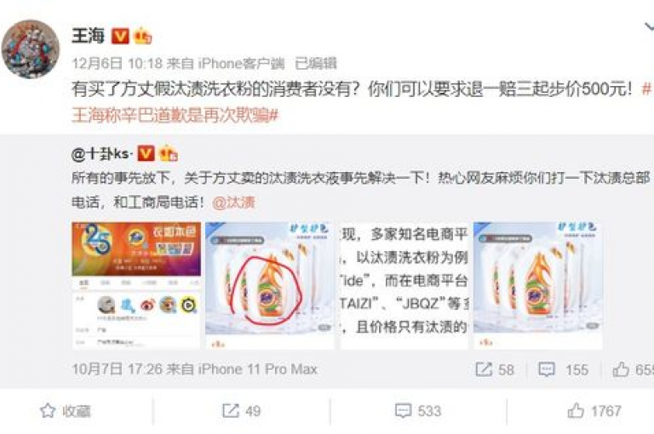Viewport: 654px width, 434px height.
Task: Like the quoted post by 十卦ks
Action: 621,369
